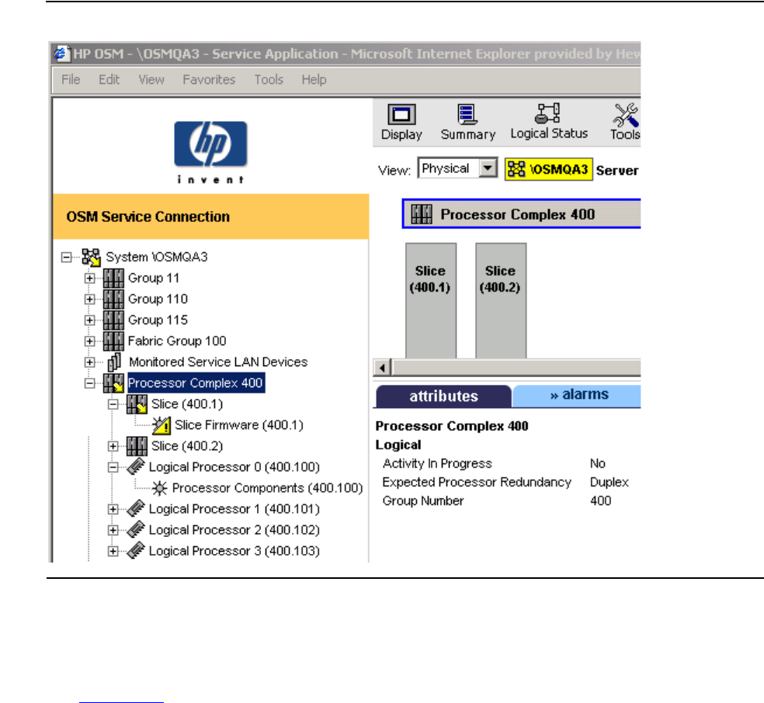764x703 pixels.
Task: Click the Group 115 rack icon
Action: click(113, 320)
